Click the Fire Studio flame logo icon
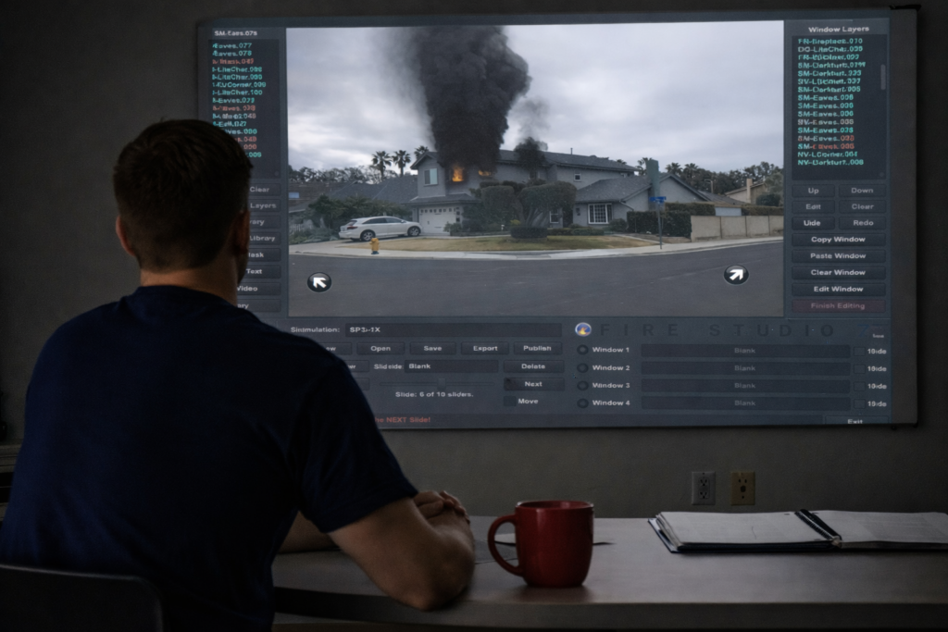The width and height of the screenshot is (948, 632). point(583,329)
